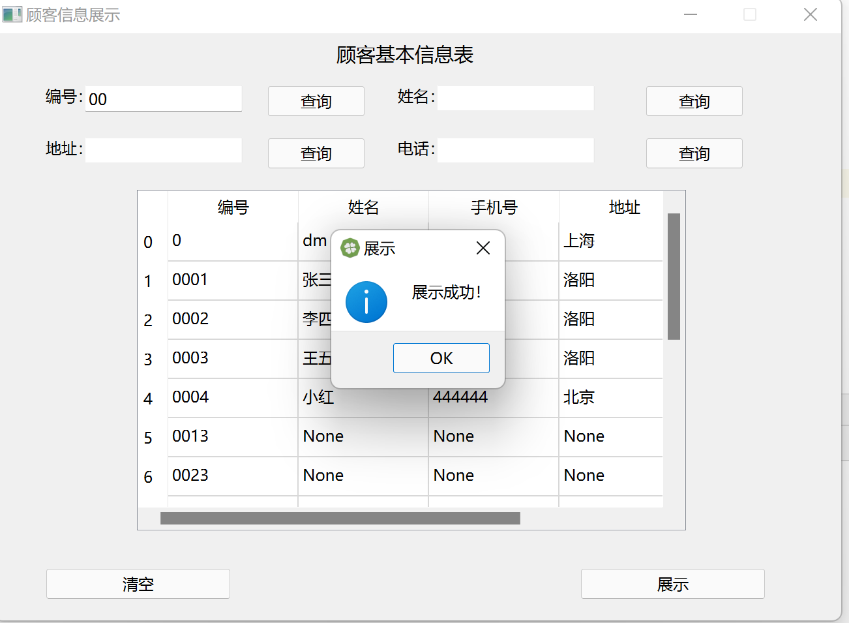Image resolution: width=849 pixels, height=623 pixels.
Task: Select the 手机号 column header
Action: click(493, 207)
